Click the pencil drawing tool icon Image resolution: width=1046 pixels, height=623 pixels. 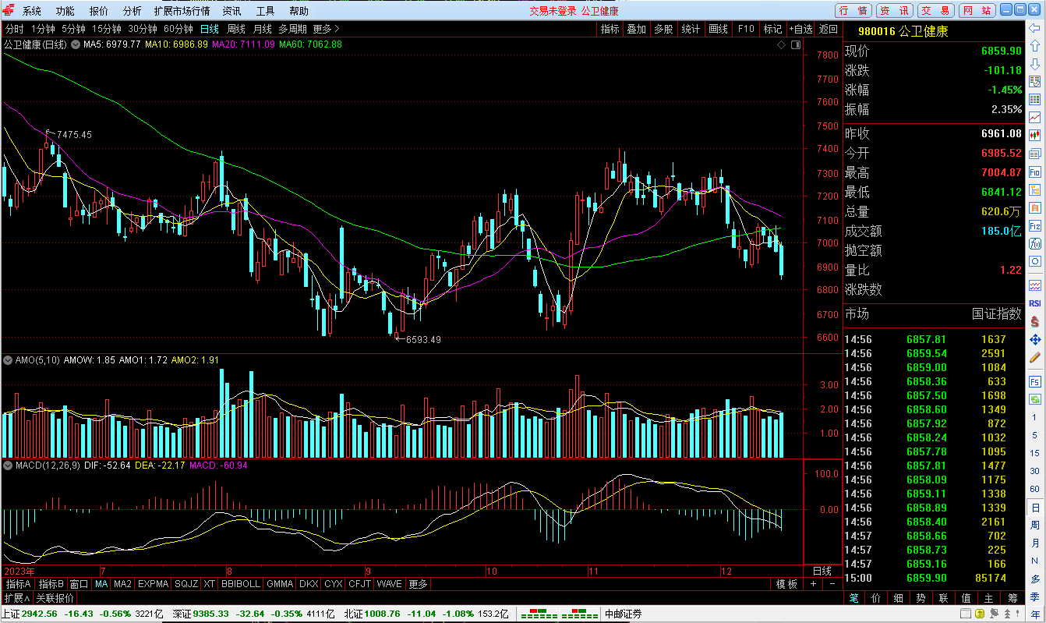pyautogui.click(x=1035, y=358)
